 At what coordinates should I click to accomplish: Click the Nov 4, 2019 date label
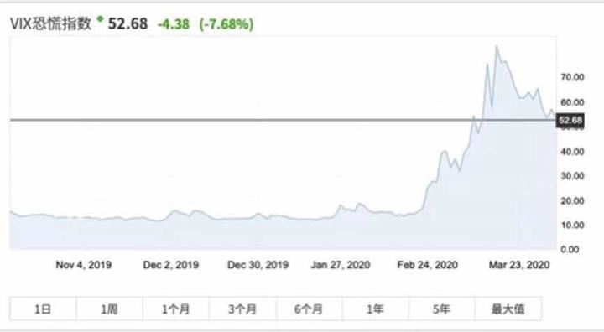[x=84, y=265]
